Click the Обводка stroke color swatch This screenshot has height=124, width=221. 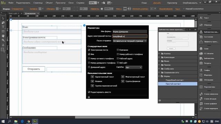(57, 9)
